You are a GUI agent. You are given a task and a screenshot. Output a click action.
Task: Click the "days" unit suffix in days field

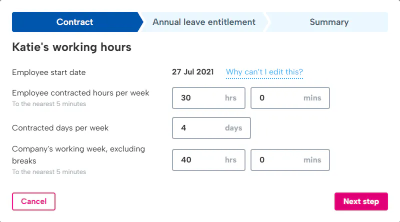coord(233,128)
